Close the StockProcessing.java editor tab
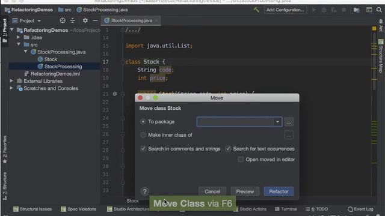 click(x=157, y=20)
